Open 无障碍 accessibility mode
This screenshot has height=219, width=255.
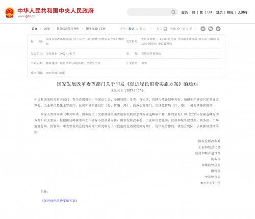click(242, 12)
